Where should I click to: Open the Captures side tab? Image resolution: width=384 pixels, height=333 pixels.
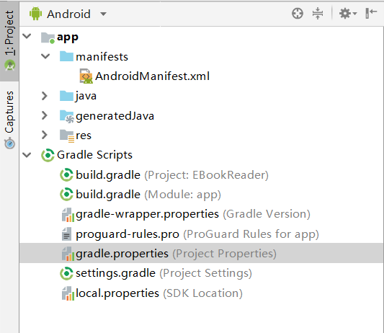(x=9, y=120)
